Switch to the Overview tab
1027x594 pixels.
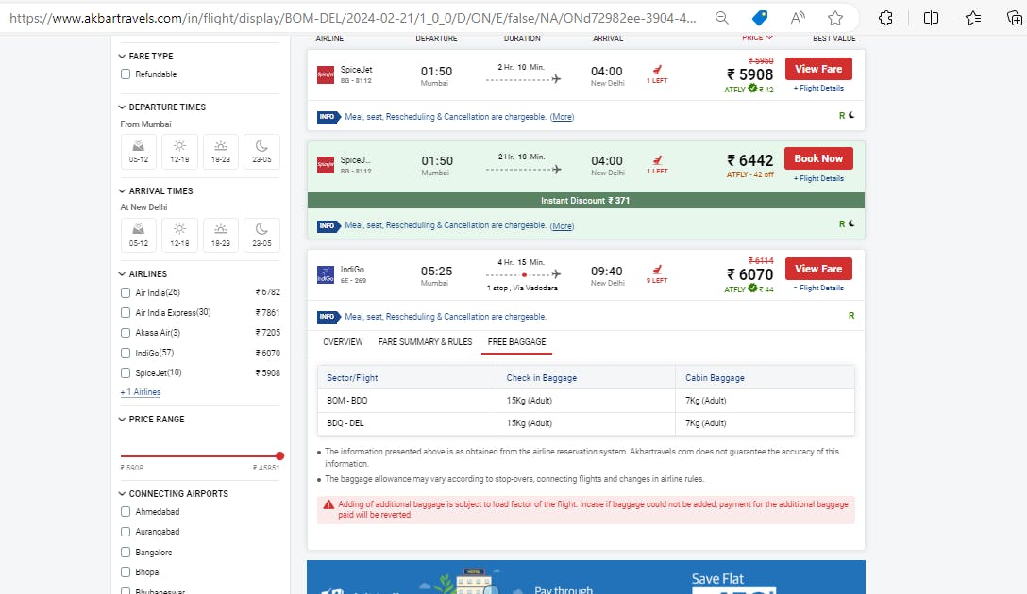click(343, 342)
